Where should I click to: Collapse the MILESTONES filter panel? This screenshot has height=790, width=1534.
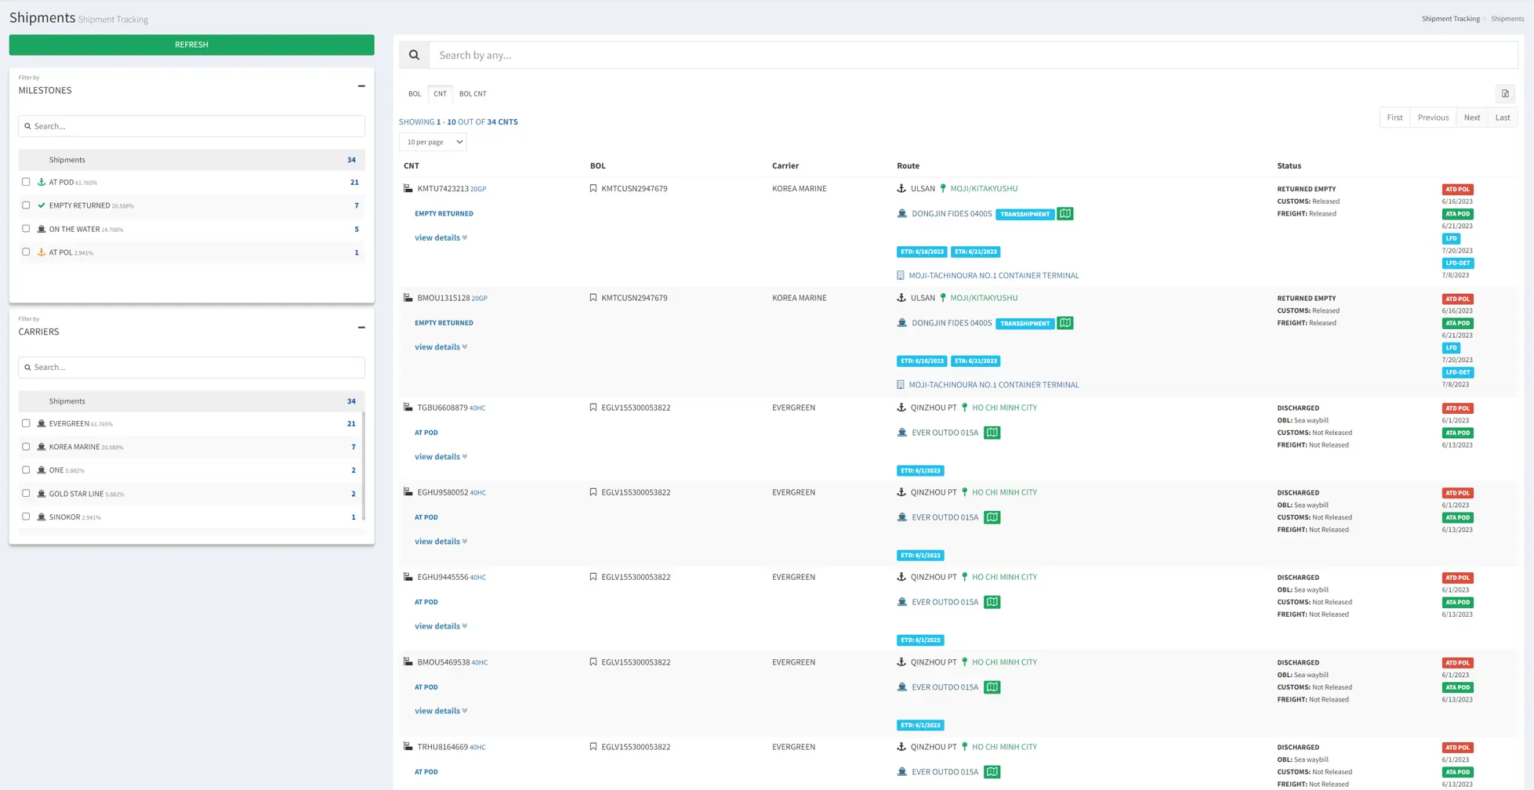361,86
